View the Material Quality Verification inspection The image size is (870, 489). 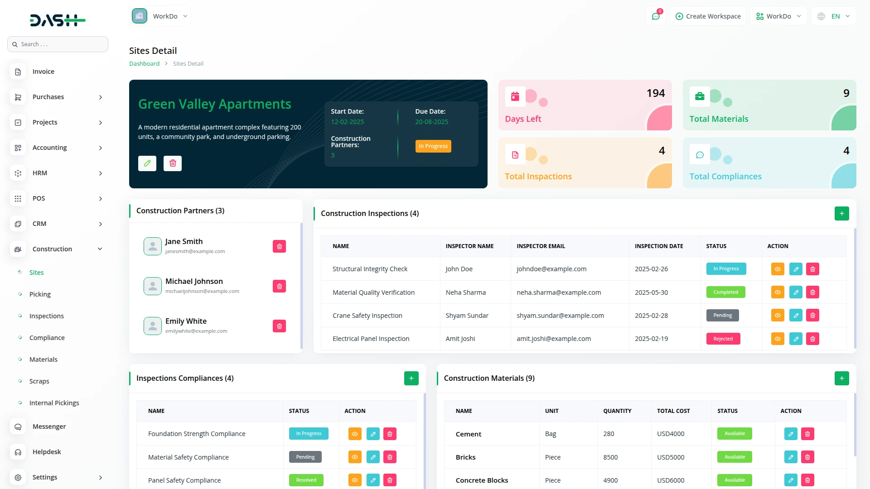click(x=778, y=292)
